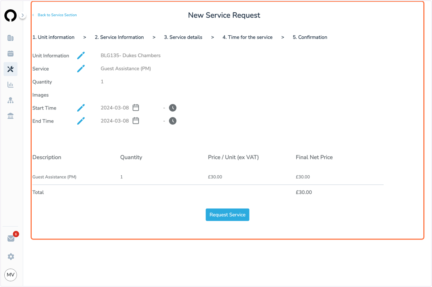Open the bar chart reports icon
432x287 pixels.
[10, 85]
